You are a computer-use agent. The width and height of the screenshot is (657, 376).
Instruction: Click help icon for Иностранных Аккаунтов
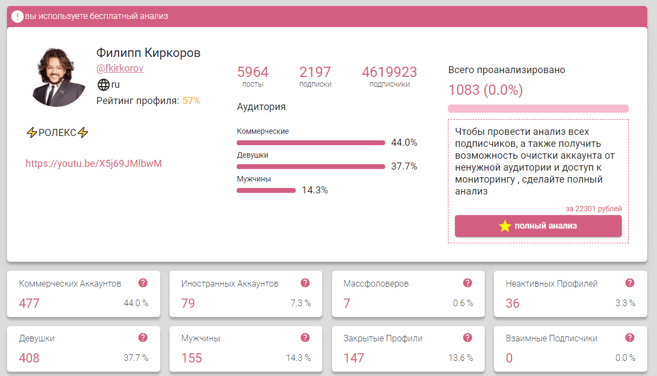305,283
